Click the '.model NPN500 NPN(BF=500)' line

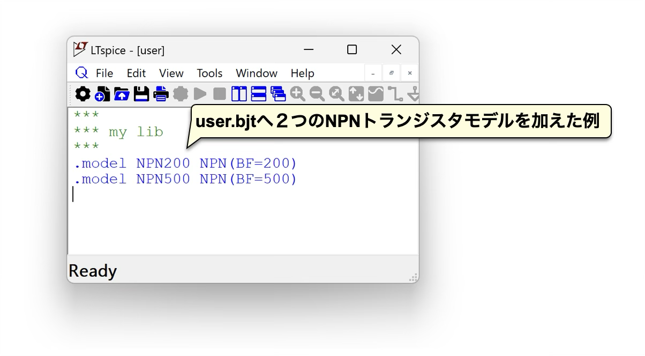point(185,179)
